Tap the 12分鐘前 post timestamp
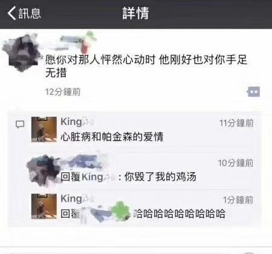Screen dimensions: 272x254 63,92
